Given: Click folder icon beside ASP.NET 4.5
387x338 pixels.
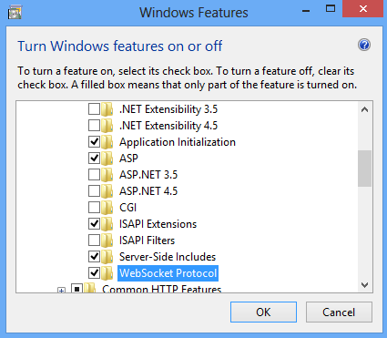Looking at the screenshot, I should 107,191.
